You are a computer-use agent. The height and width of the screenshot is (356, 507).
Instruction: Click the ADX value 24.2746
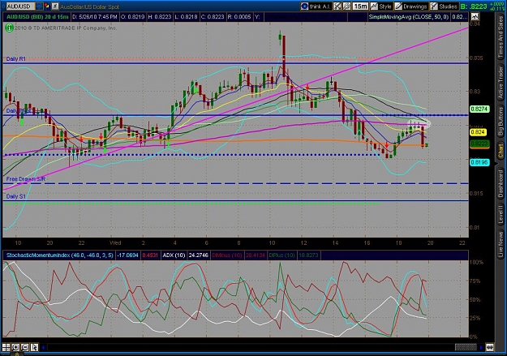[x=198, y=255]
